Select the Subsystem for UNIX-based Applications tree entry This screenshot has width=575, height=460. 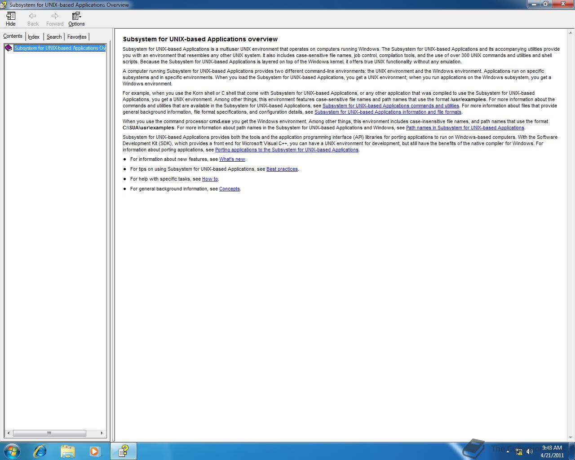60,48
